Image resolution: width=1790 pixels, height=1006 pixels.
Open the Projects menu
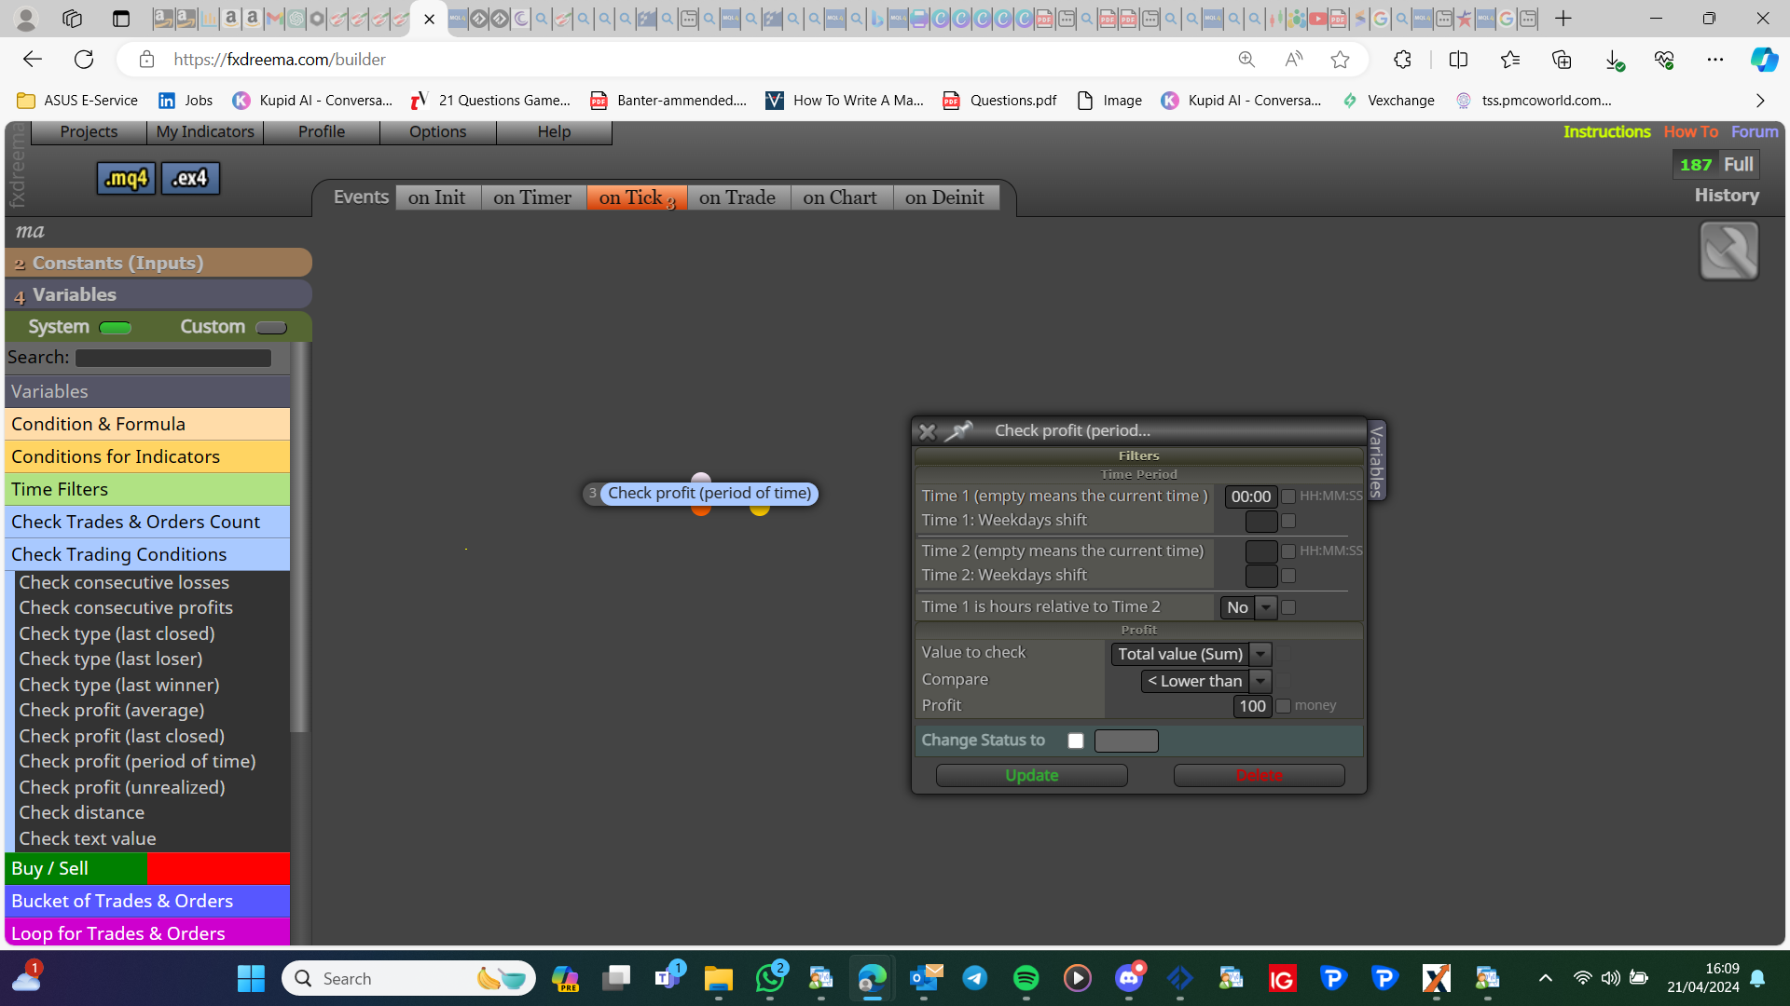(x=89, y=131)
